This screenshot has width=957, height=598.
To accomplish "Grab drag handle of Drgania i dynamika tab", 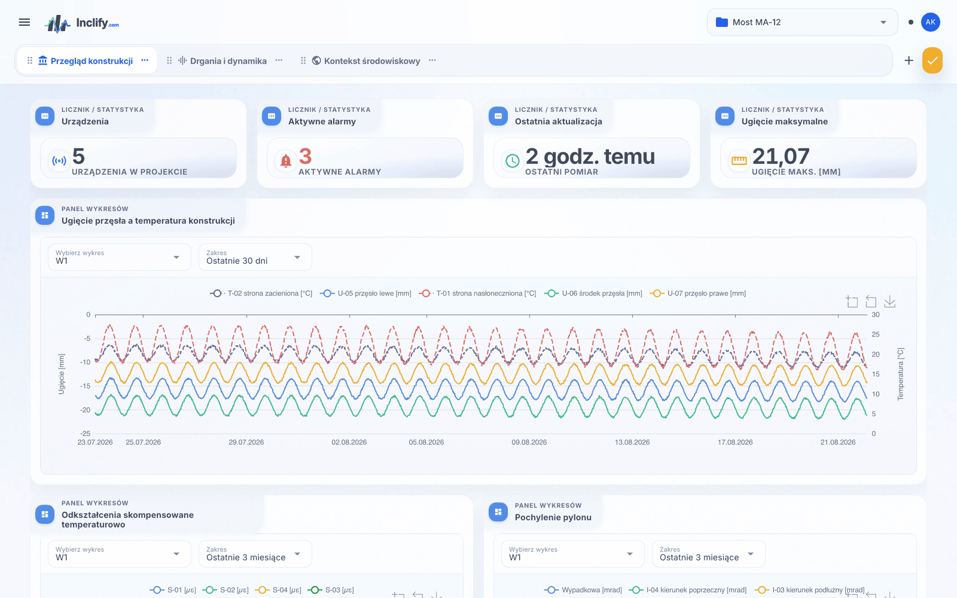I will (169, 60).
